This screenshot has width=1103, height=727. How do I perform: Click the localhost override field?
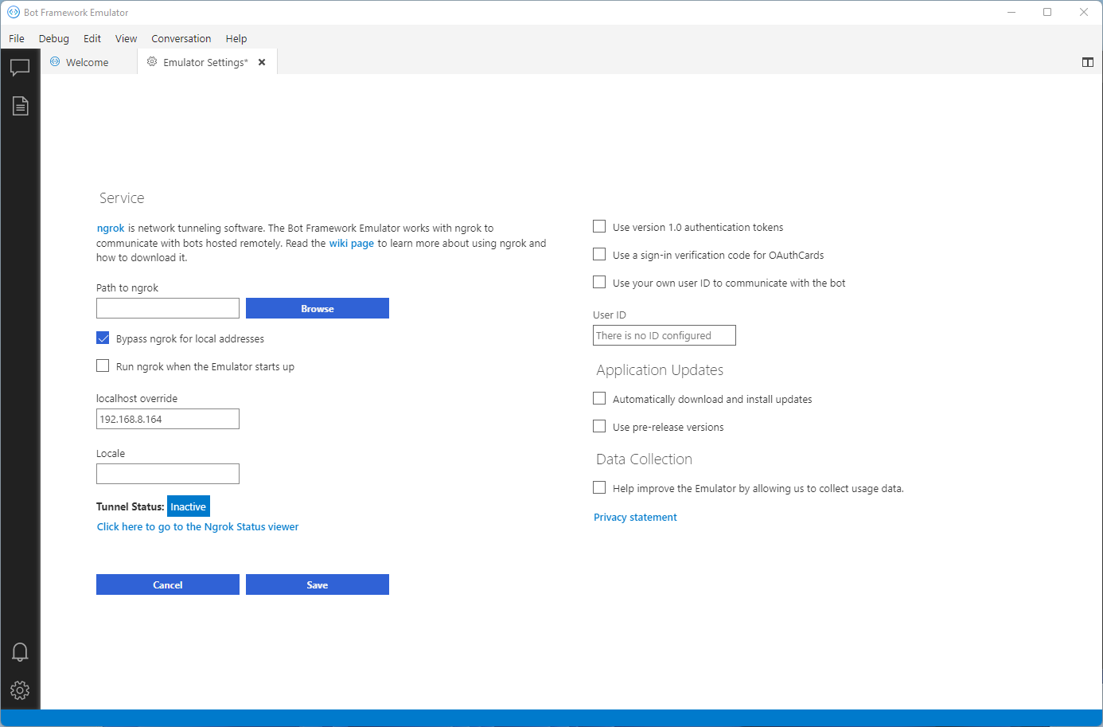[168, 419]
